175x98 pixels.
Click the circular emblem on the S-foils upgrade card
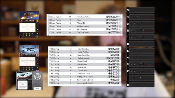[x=37, y=76]
